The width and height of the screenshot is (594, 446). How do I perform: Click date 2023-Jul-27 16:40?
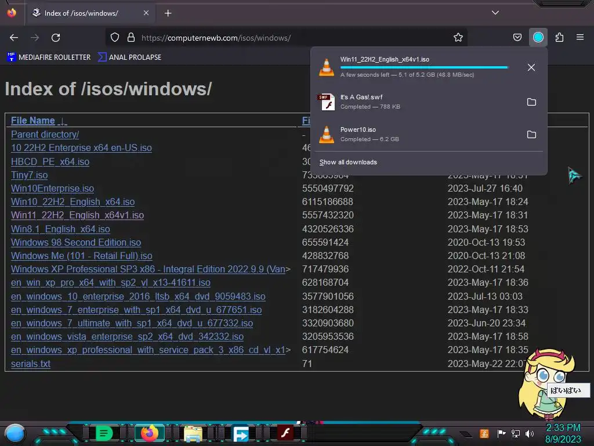pyautogui.click(x=485, y=189)
